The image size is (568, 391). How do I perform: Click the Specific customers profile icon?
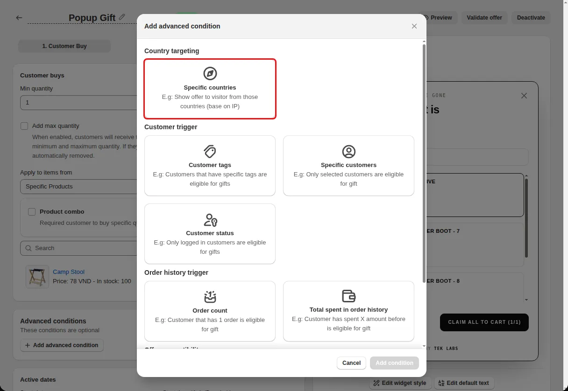coord(348,152)
